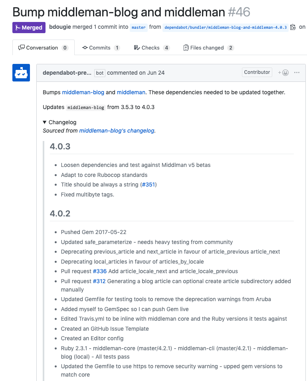The height and width of the screenshot is (381, 307).
Task: Click the Checks tab checklist icon
Action: [137, 48]
